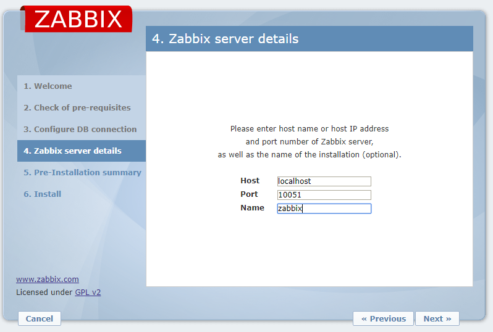
Task: Click the Name label
Action: [252, 207]
